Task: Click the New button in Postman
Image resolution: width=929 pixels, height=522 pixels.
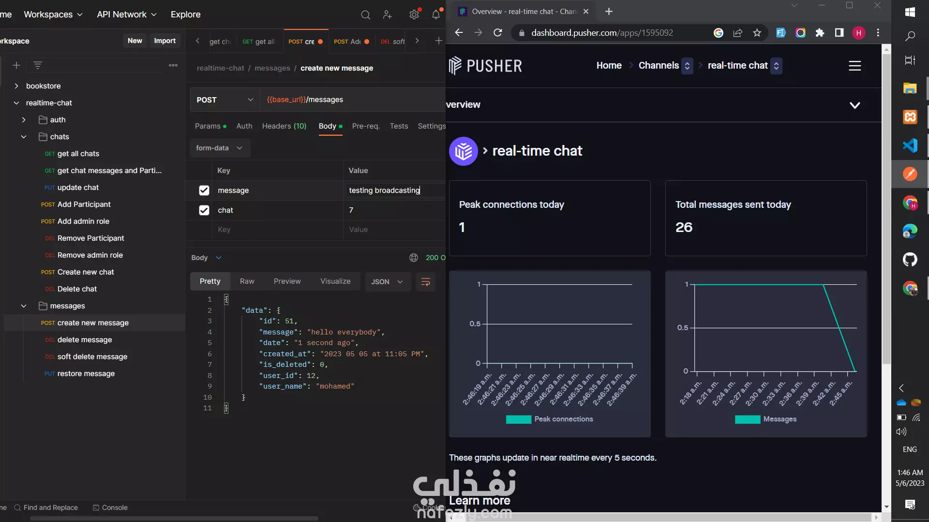Action: [135, 41]
